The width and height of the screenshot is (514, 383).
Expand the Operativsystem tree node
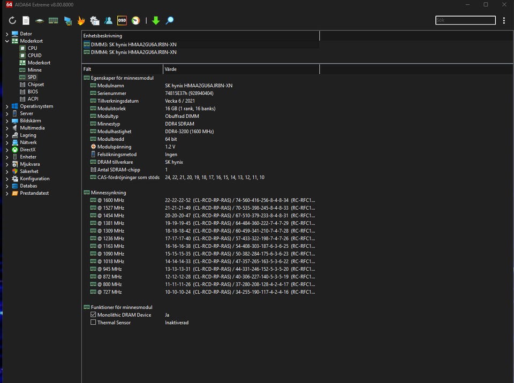[7, 106]
